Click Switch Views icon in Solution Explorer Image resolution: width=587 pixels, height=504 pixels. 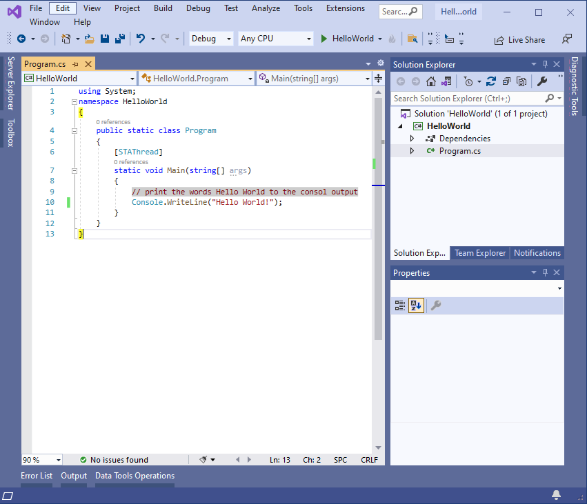point(446,81)
